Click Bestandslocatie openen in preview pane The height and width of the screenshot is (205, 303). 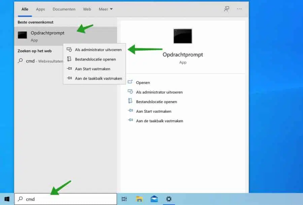point(156,102)
